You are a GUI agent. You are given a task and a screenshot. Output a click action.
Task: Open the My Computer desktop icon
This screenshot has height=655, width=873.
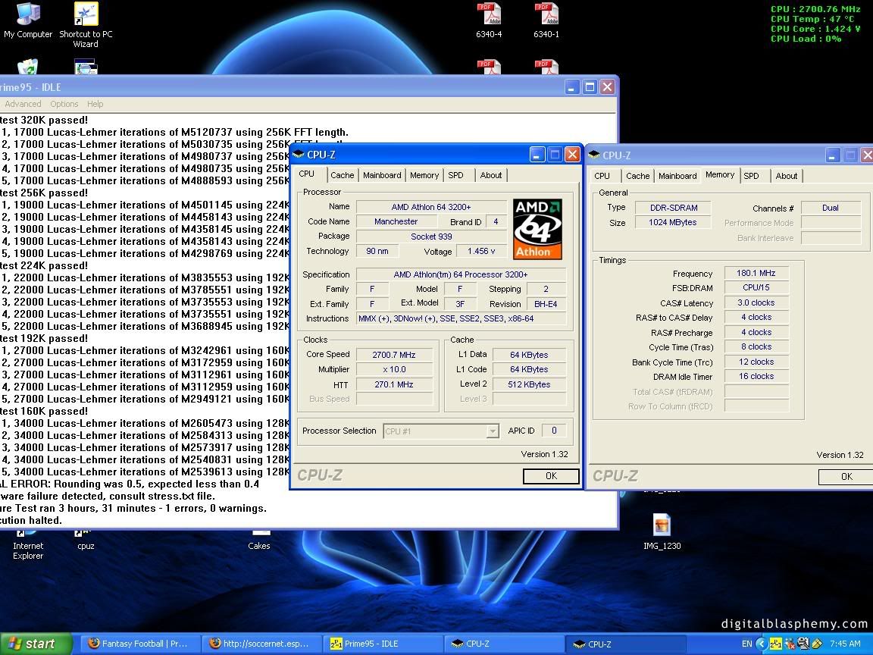click(28, 15)
